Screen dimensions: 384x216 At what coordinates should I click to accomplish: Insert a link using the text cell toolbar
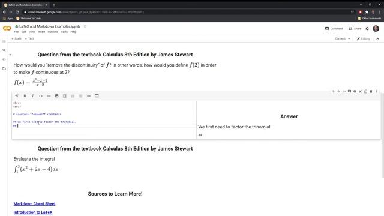point(49,96)
